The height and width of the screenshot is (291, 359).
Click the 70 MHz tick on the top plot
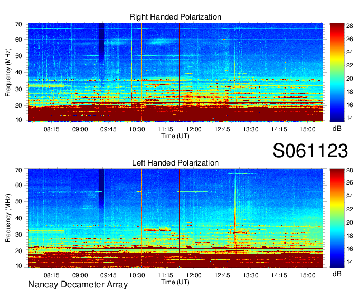point(18,24)
